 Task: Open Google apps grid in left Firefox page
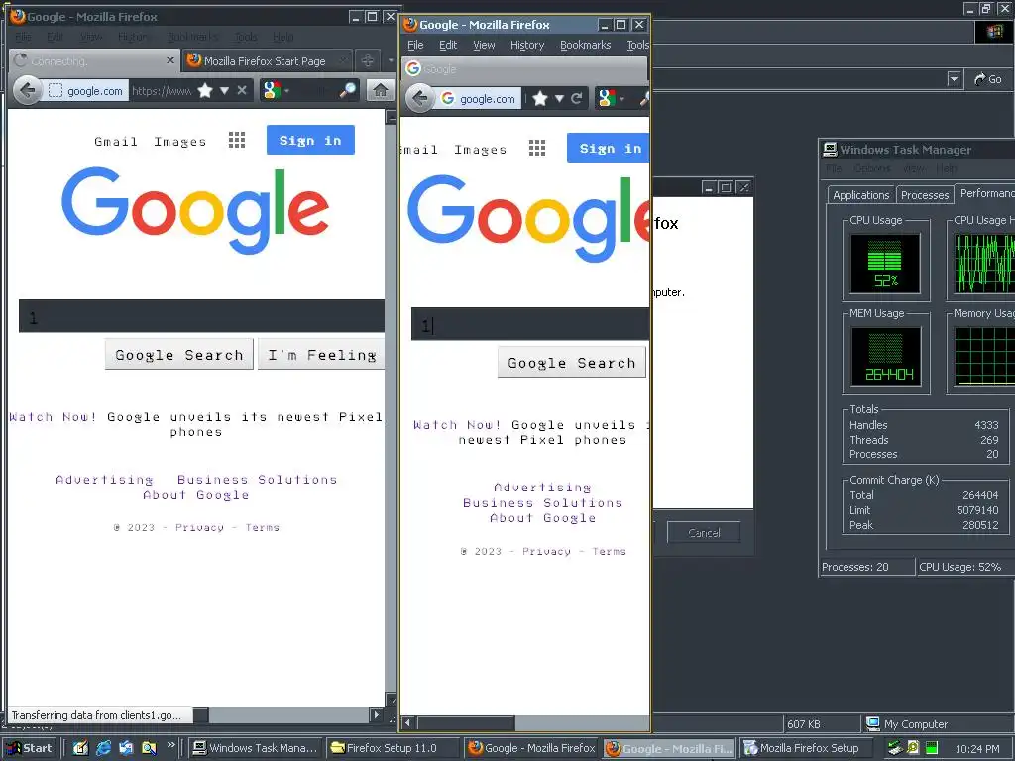[236, 140]
